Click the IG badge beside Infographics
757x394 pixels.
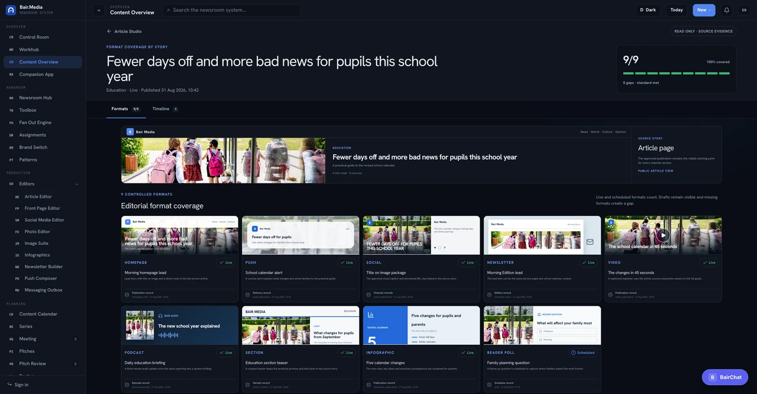(x=17, y=255)
